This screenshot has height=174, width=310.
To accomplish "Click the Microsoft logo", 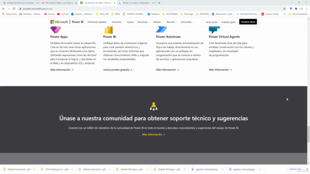I will (x=59, y=22).
